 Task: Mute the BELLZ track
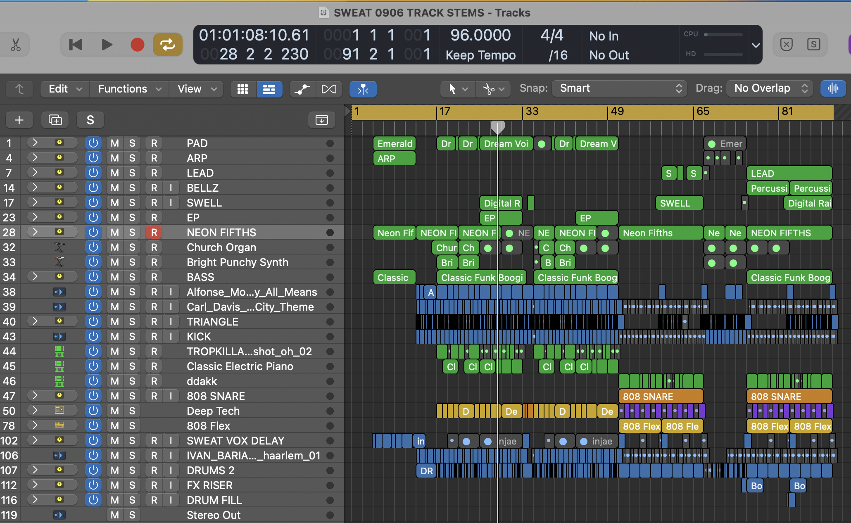[115, 188]
